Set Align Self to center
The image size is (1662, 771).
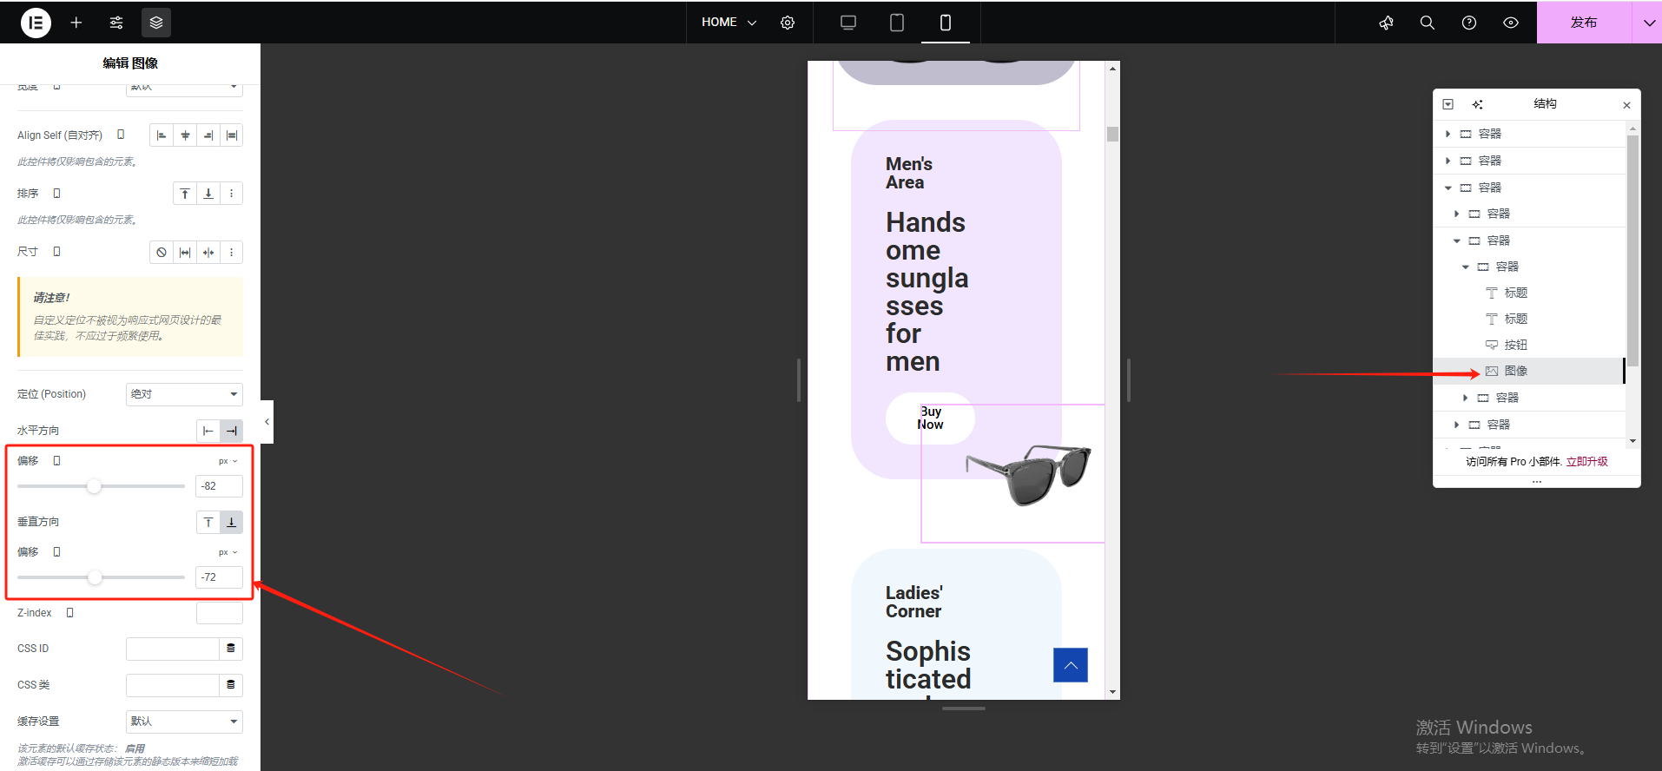coord(185,135)
